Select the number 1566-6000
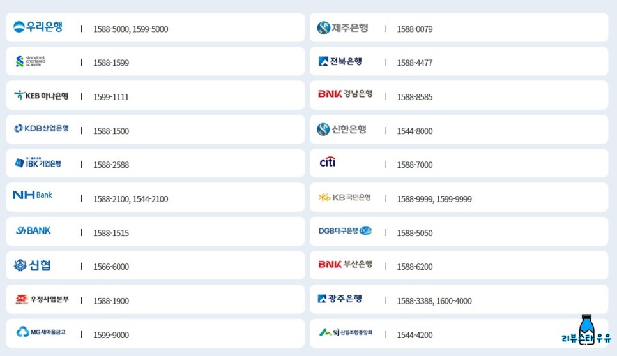The height and width of the screenshot is (356, 617). pos(111,267)
